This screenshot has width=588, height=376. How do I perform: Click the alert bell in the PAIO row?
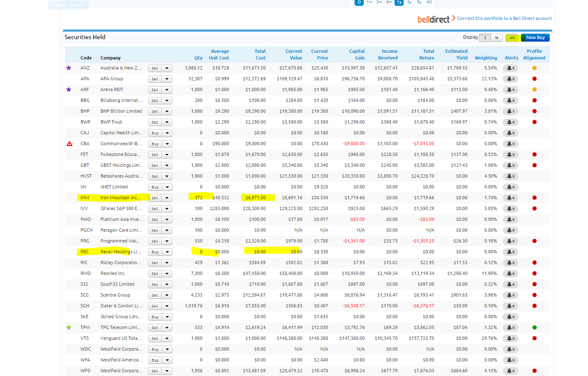[x=511, y=220]
